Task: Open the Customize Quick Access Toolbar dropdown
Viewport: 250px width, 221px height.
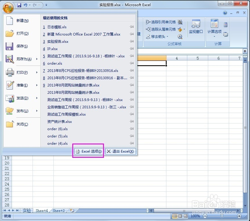Action: (x=46, y=5)
